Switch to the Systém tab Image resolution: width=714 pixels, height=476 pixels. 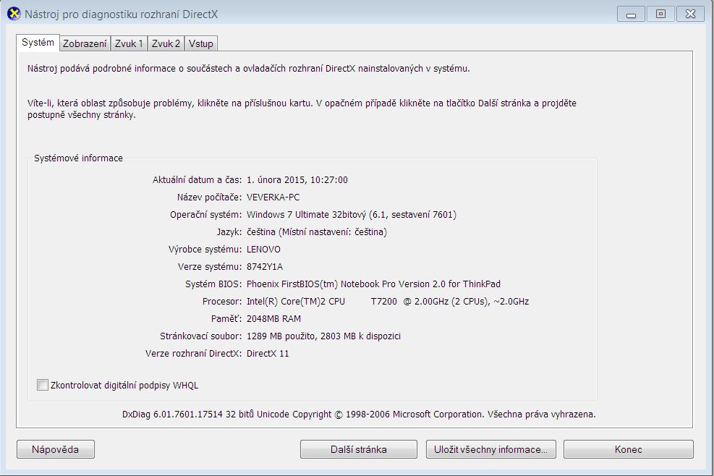click(38, 43)
